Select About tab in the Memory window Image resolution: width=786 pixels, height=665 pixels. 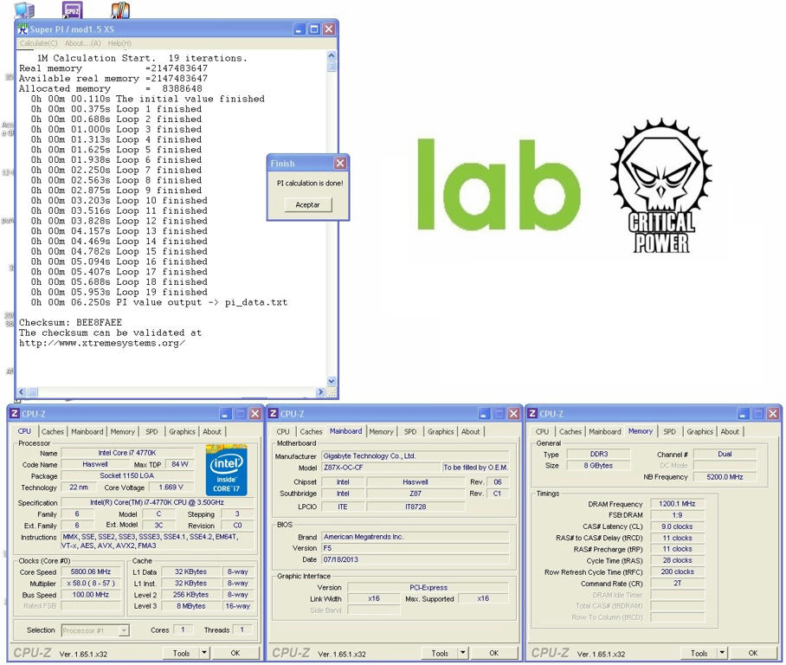(x=730, y=431)
